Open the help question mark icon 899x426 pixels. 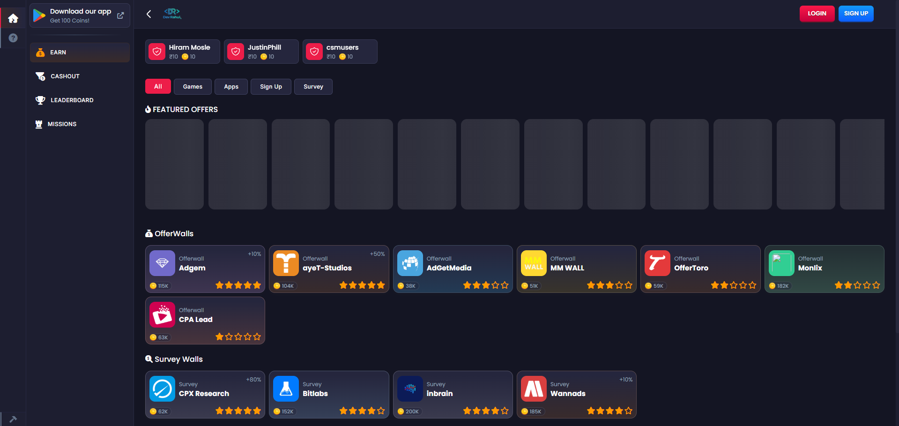click(x=13, y=38)
